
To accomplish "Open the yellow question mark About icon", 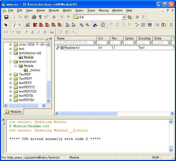I will 40,17.
